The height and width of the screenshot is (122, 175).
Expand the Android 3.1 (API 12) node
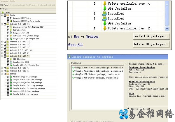click(x=2, y=45)
